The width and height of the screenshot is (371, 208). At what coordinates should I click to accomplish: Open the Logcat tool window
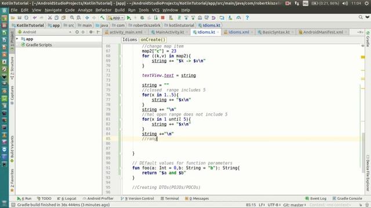[x=67, y=199]
